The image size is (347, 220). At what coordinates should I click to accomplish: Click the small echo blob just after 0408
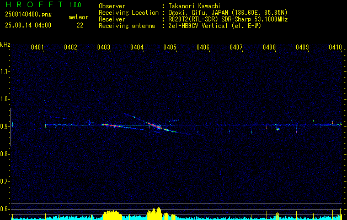pos(277,129)
